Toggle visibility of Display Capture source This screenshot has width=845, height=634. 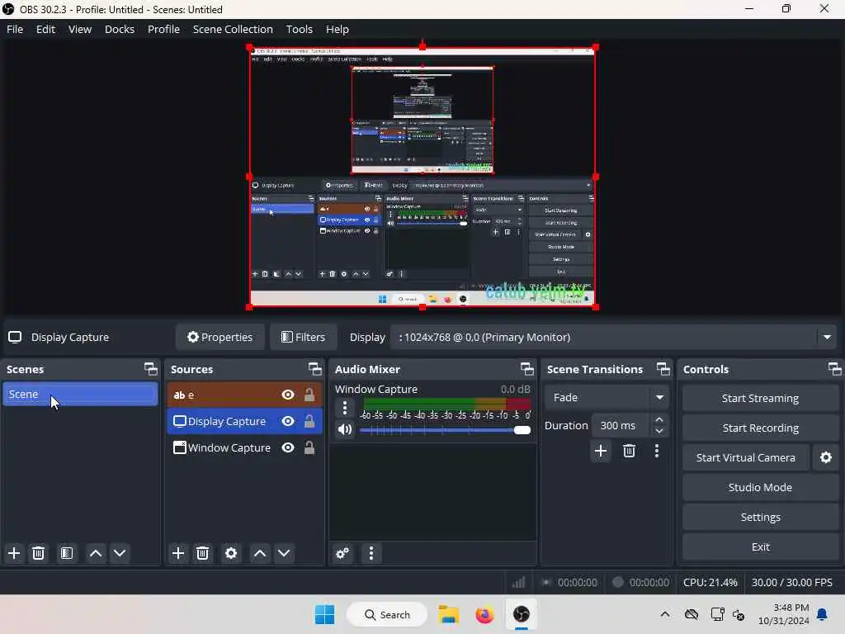tap(288, 421)
